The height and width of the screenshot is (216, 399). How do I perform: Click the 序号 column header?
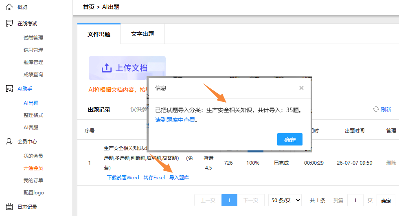coord(90,131)
